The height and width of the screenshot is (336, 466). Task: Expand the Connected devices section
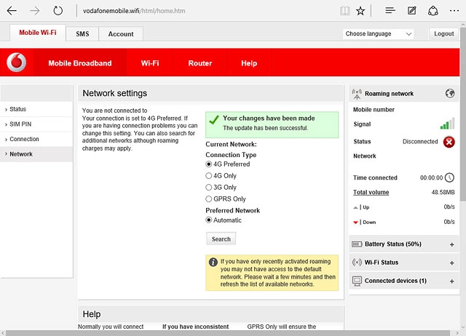pos(451,281)
